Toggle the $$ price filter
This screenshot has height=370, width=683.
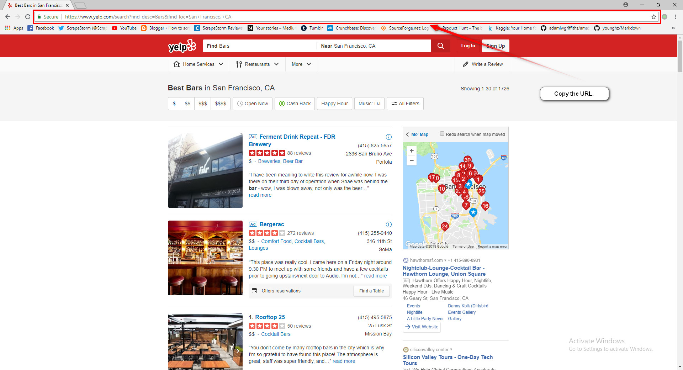pos(187,104)
